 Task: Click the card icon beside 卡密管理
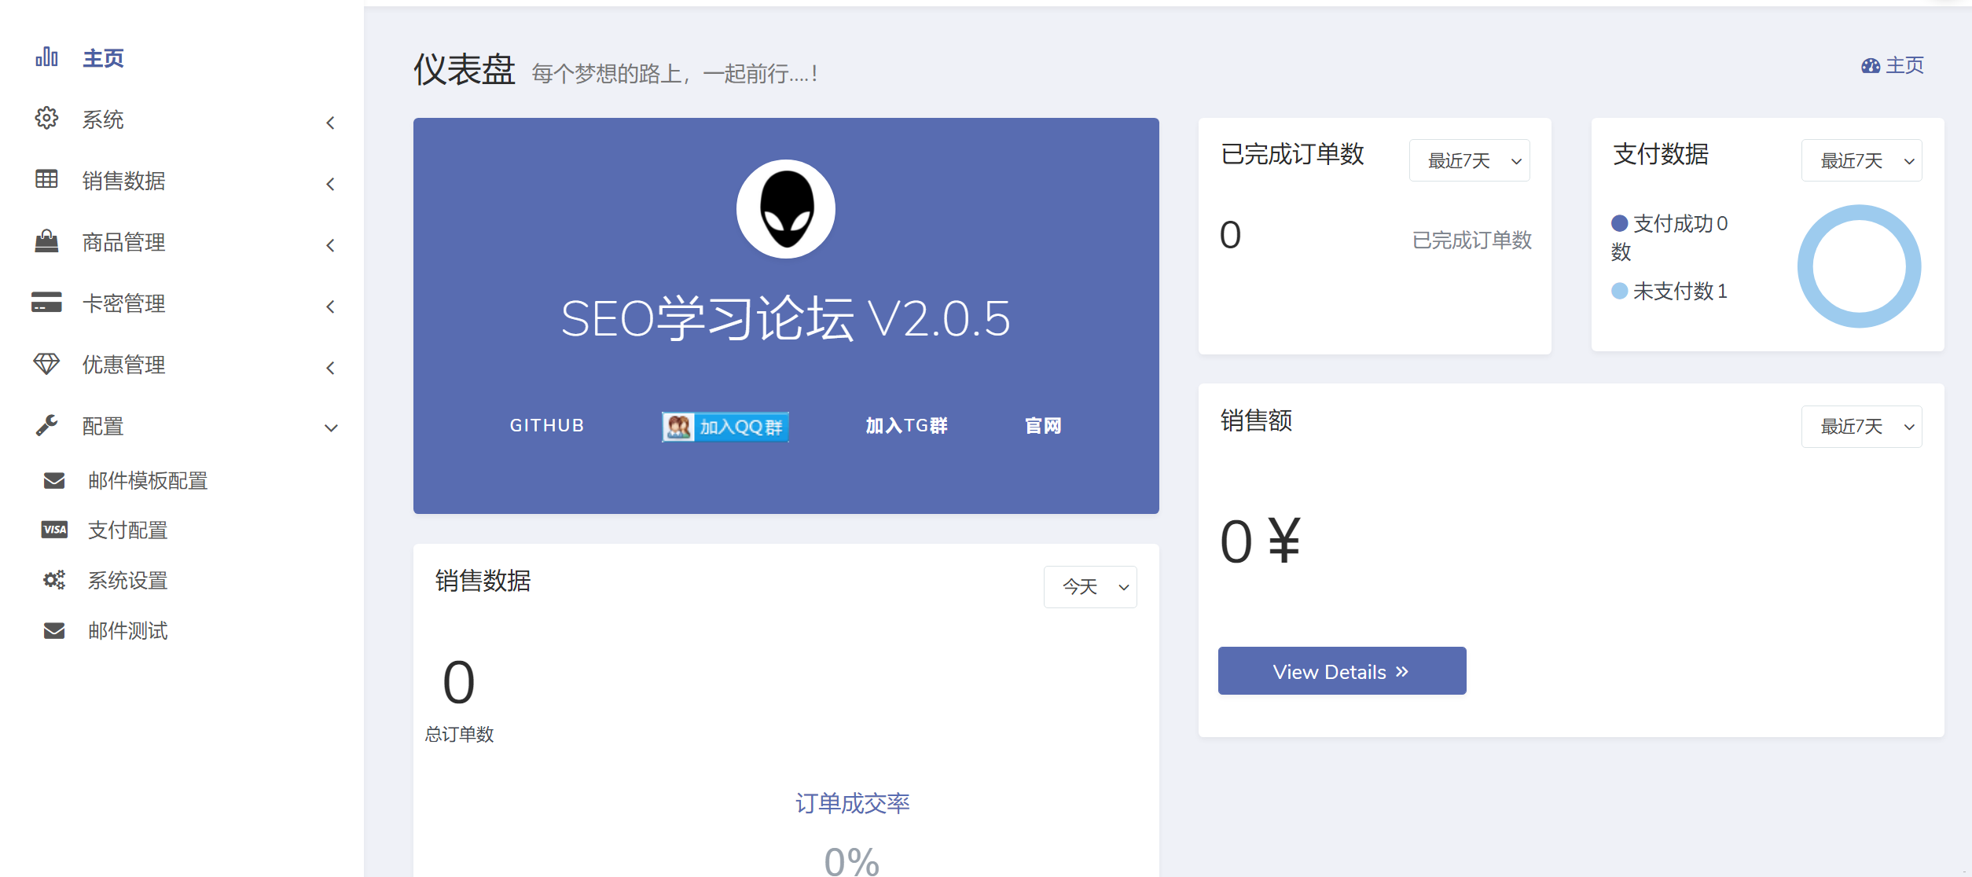46,303
